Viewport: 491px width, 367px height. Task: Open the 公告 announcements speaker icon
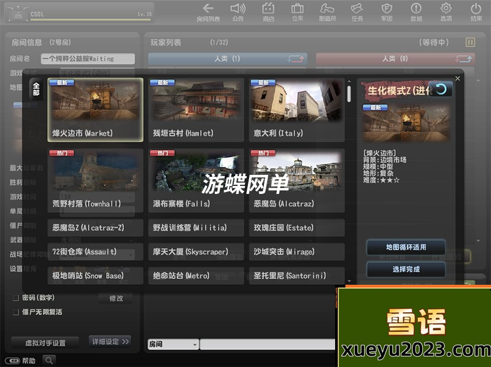point(238,9)
